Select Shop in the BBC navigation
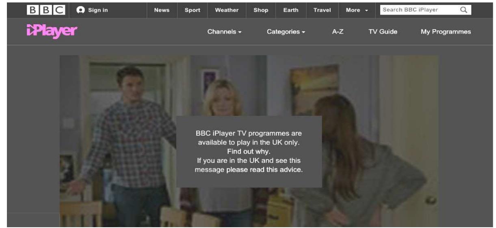This screenshot has height=228, width=496. 260,10
